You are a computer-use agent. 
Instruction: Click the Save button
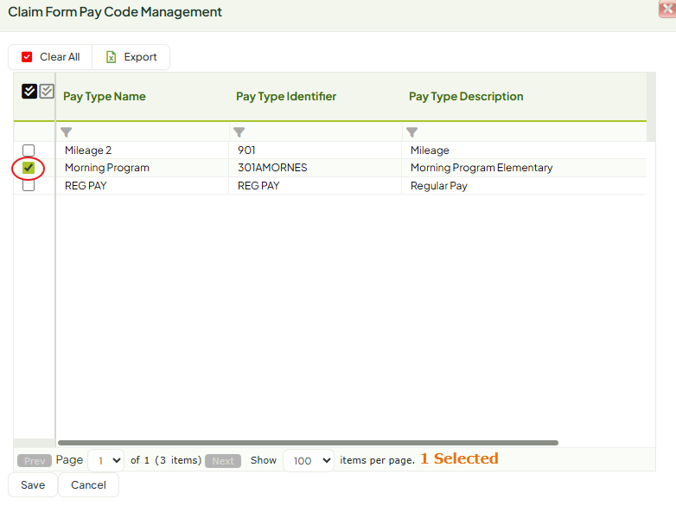[33, 485]
